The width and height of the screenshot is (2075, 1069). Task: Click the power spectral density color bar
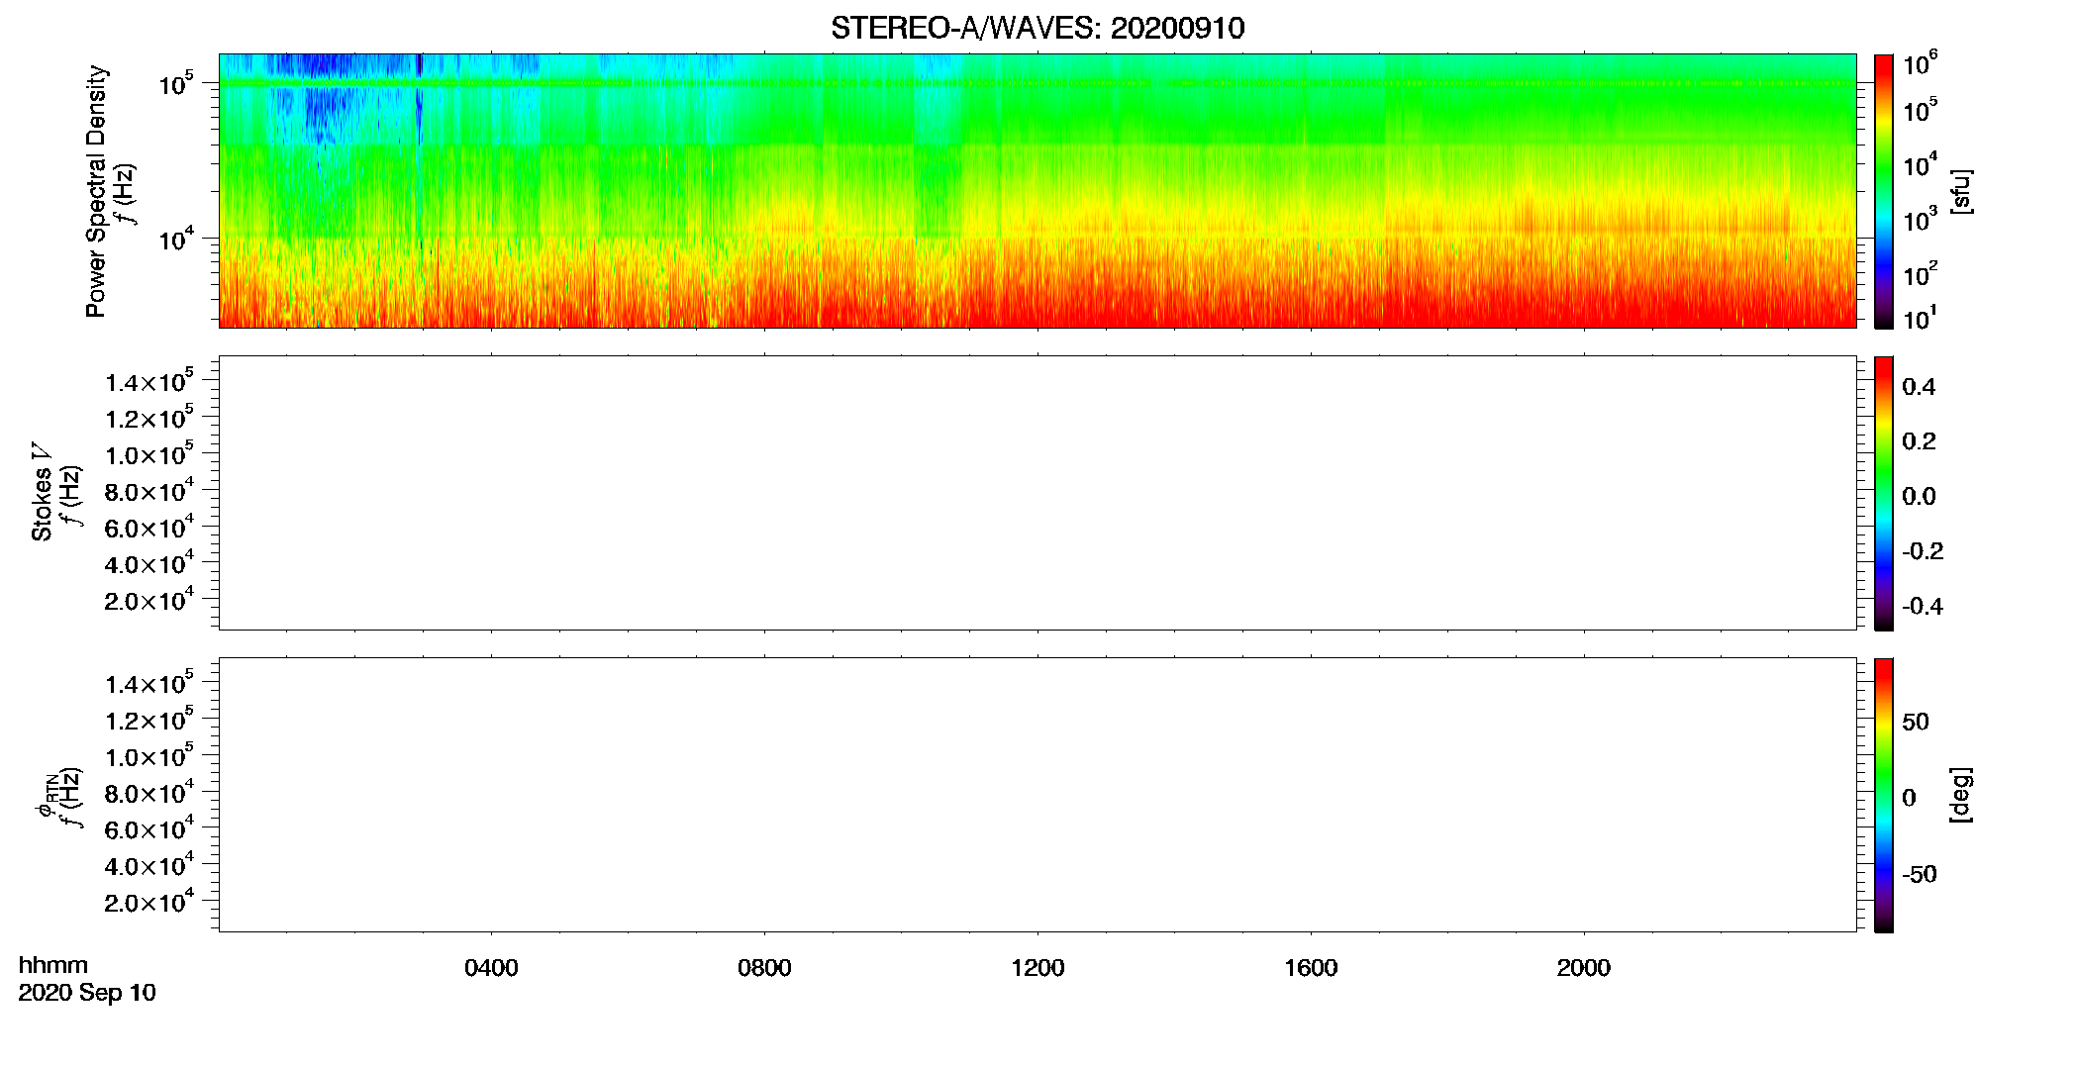1884,191
